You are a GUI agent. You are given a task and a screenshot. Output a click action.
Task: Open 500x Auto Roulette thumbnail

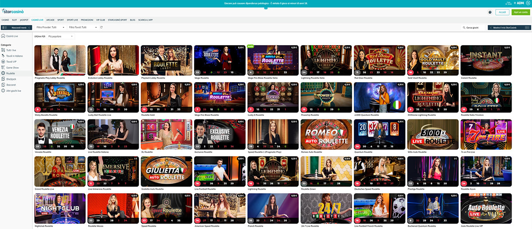click(433, 134)
